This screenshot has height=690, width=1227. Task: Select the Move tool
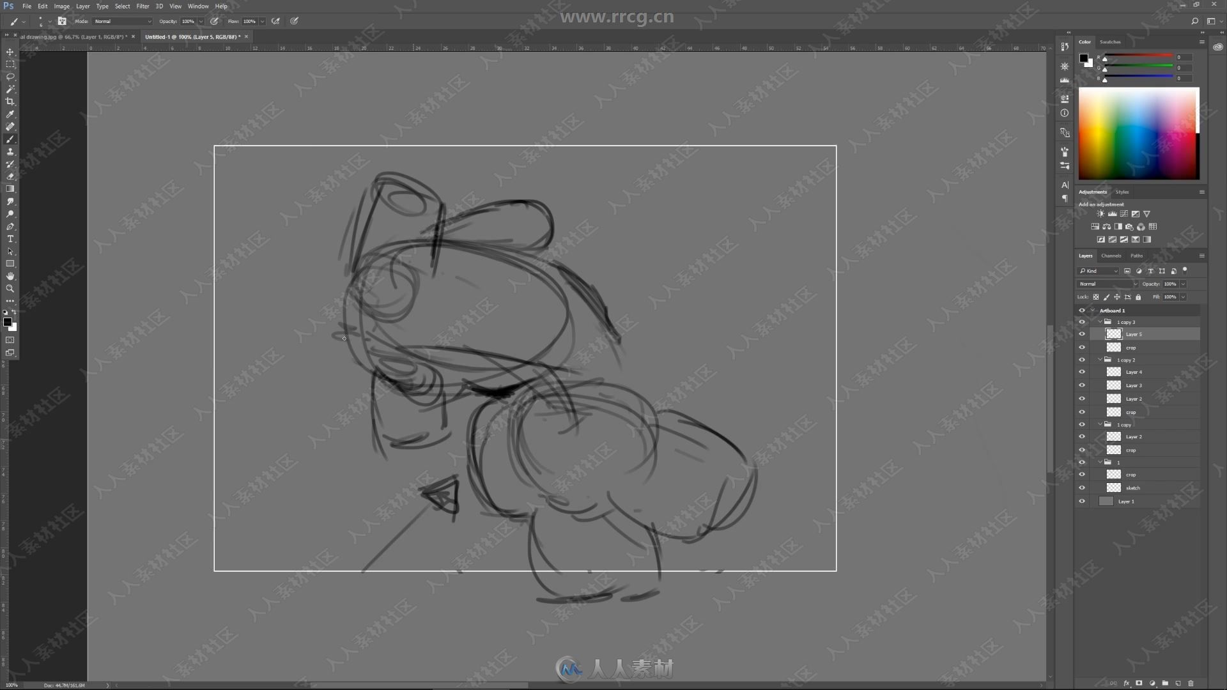10,52
